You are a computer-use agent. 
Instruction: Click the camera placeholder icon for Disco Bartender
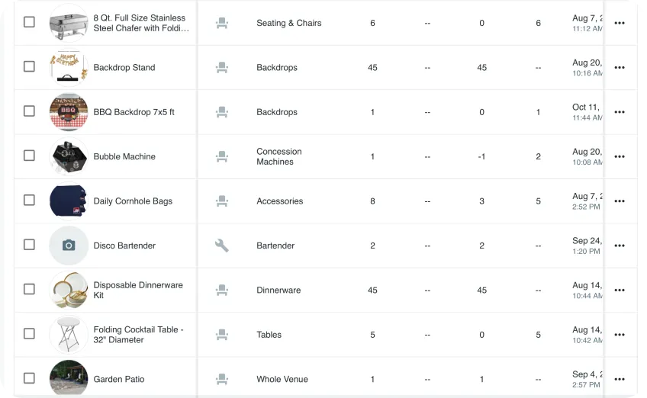pos(69,246)
